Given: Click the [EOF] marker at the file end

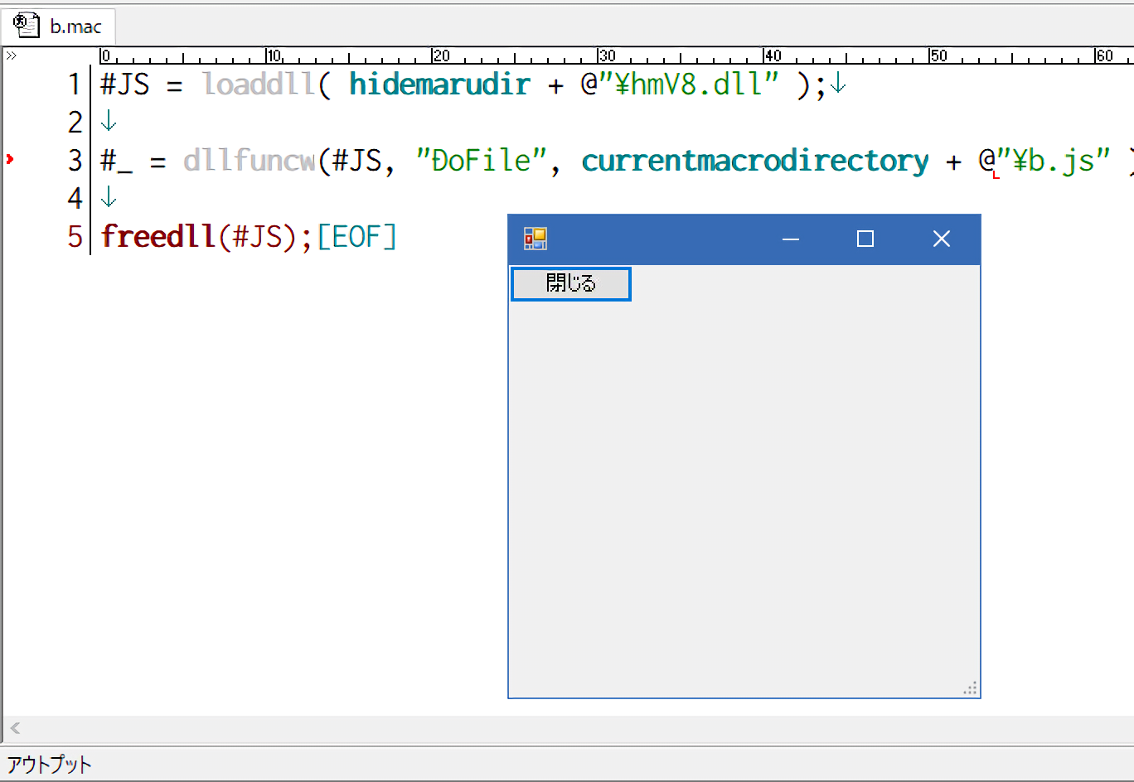Looking at the screenshot, I should (357, 237).
